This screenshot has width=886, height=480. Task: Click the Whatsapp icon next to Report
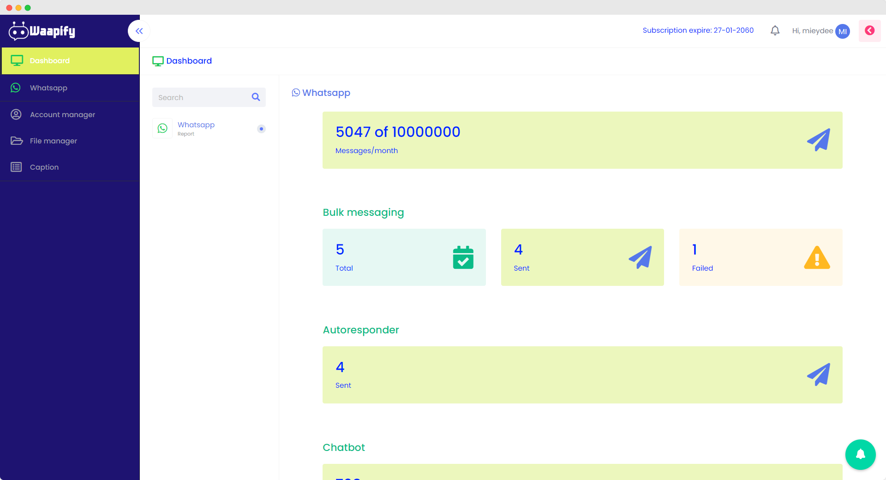(x=162, y=128)
